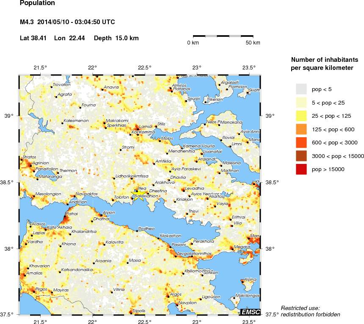Select the orange '125 < pop < 600' swatch
The height and width of the screenshot is (324, 364).
301,129
